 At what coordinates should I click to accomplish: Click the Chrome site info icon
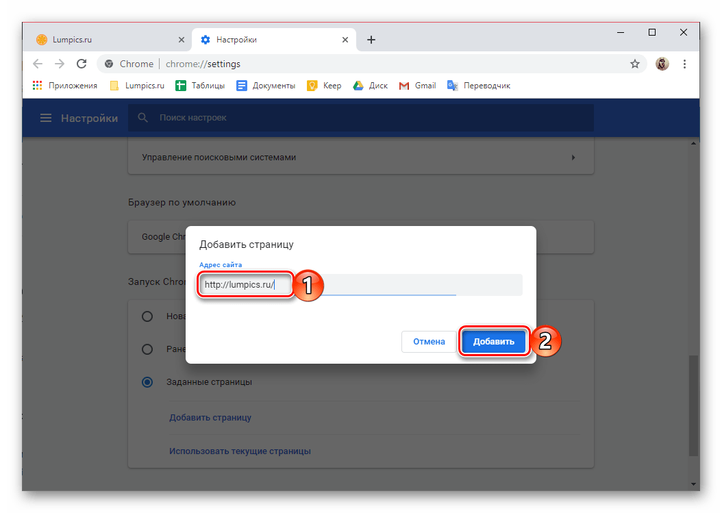pos(109,64)
